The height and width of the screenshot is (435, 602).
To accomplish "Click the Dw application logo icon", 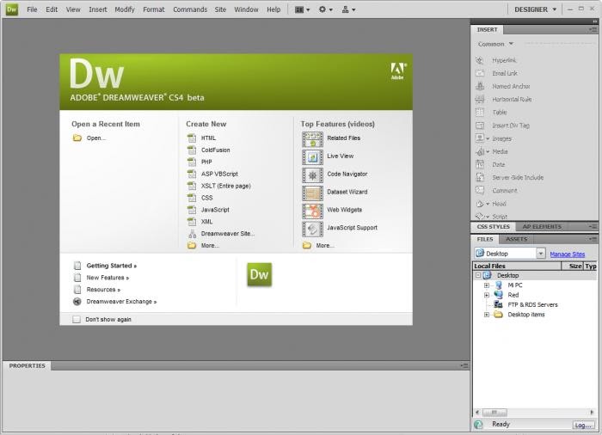I will [11, 9].
